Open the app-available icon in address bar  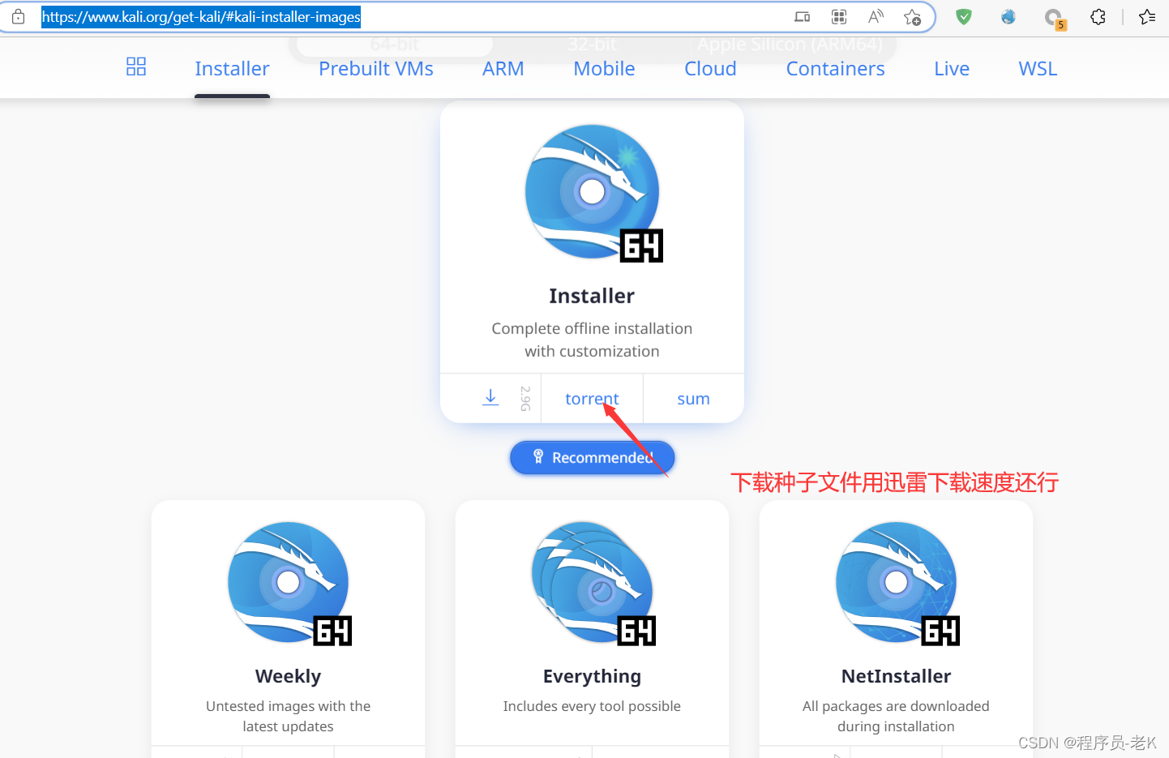(x=802, y=16)
